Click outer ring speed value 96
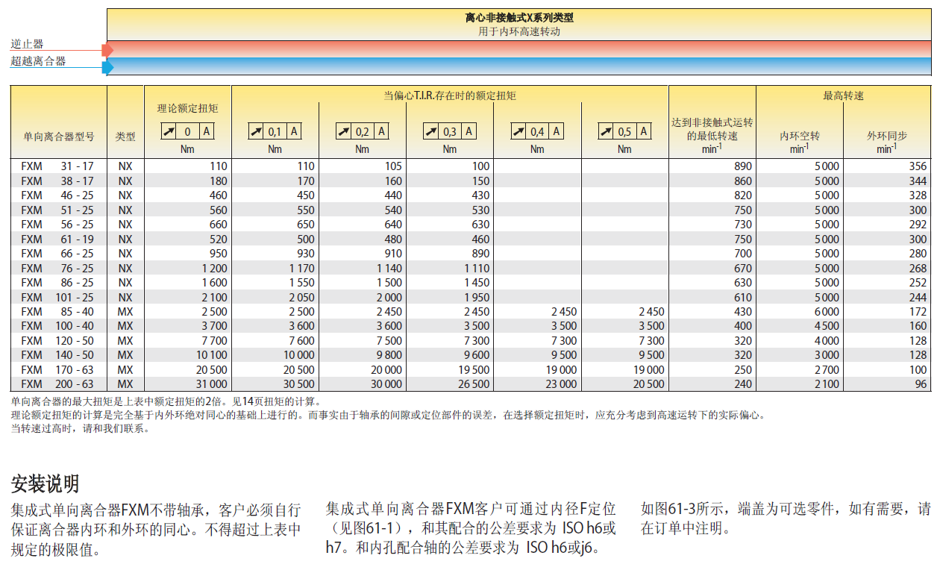 click(921, 384)
